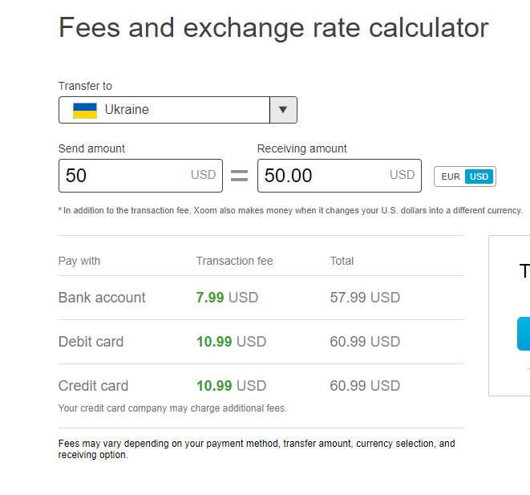Click the 10.99 USD Debit card fee
This screenshot has height=495, width=530.
point(231,342)
